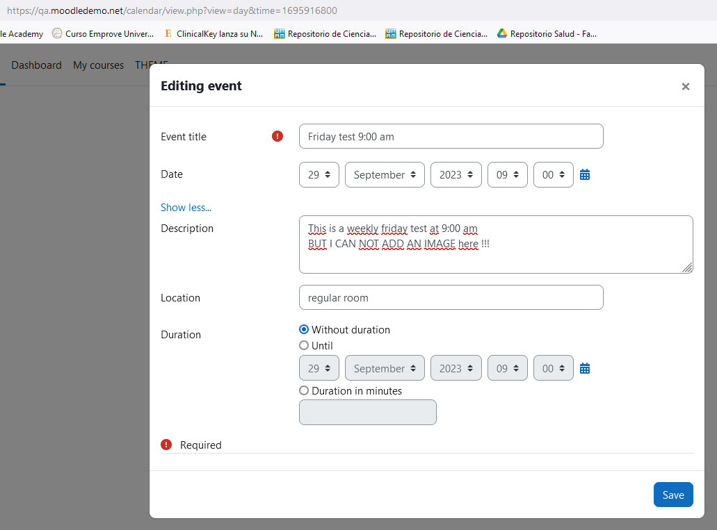Select the Duration in minutes radio option
The height and width of the screenshot is (530, 717).
[x=304, y=390]
